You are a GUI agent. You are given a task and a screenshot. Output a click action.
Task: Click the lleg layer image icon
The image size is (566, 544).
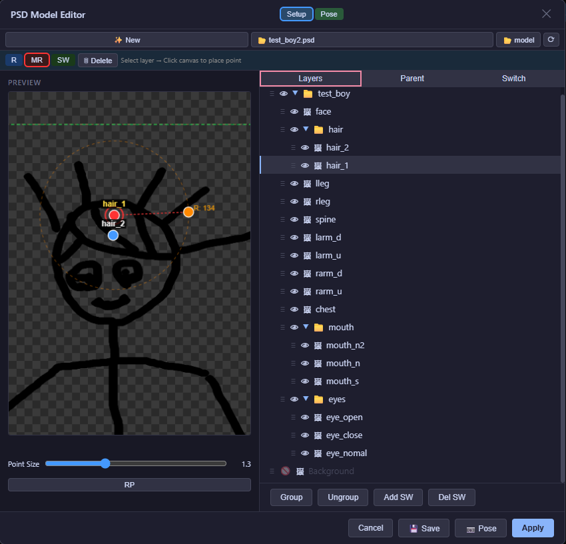[307, 184]
